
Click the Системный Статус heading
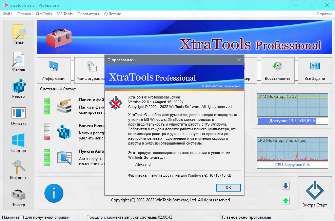[58, 89]
